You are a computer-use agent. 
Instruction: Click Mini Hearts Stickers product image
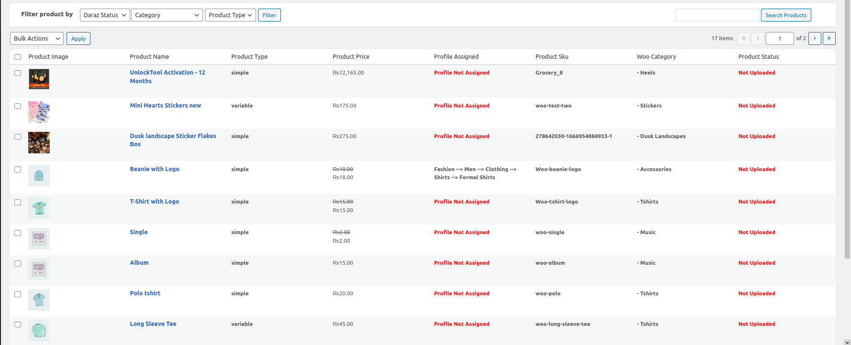click(x=39, y=112)
